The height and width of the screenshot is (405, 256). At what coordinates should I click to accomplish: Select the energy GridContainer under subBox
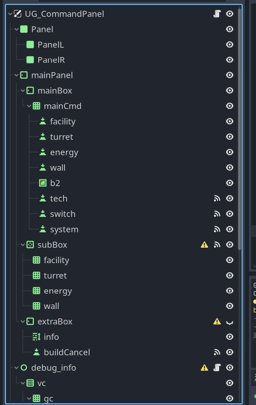click(58, 290)
